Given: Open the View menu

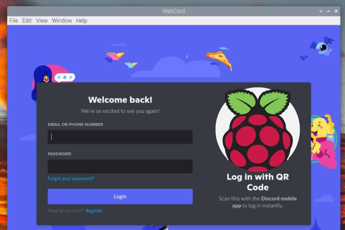Looking at the screenshot, I should tap(42, 20).
